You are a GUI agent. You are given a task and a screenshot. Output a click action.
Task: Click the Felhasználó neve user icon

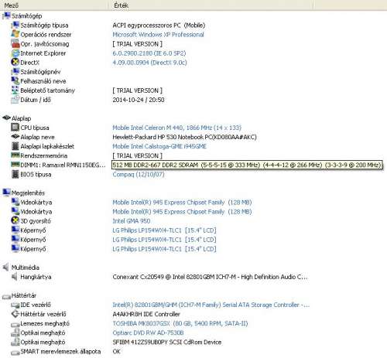click(x=15, y=80)
